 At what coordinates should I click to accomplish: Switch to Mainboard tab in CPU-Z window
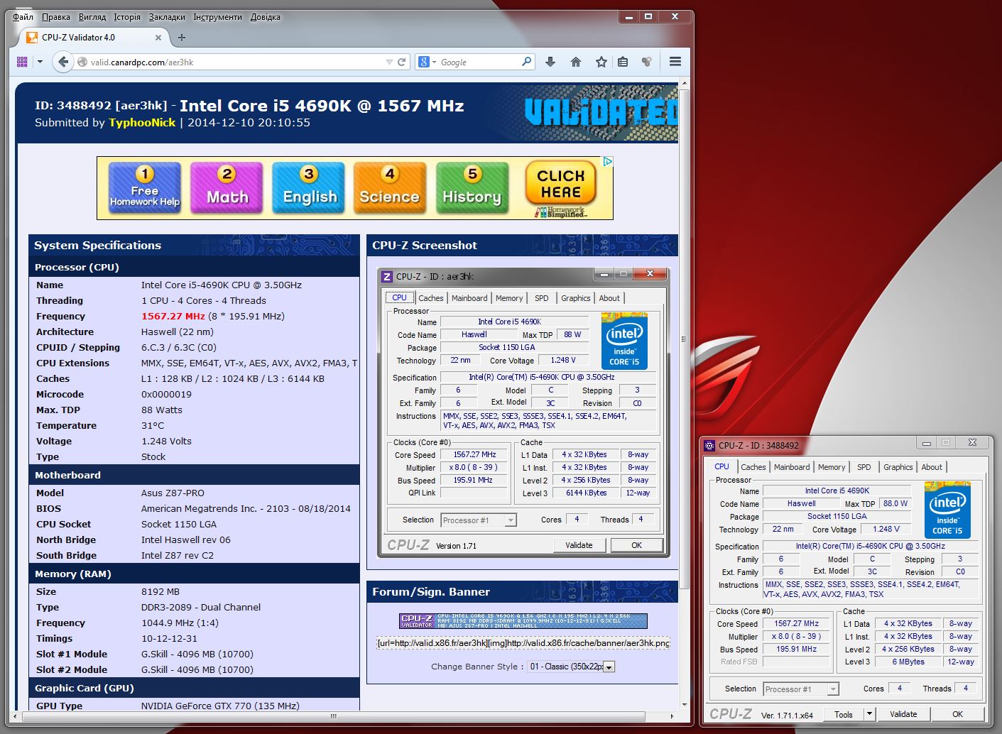[792, 467]
